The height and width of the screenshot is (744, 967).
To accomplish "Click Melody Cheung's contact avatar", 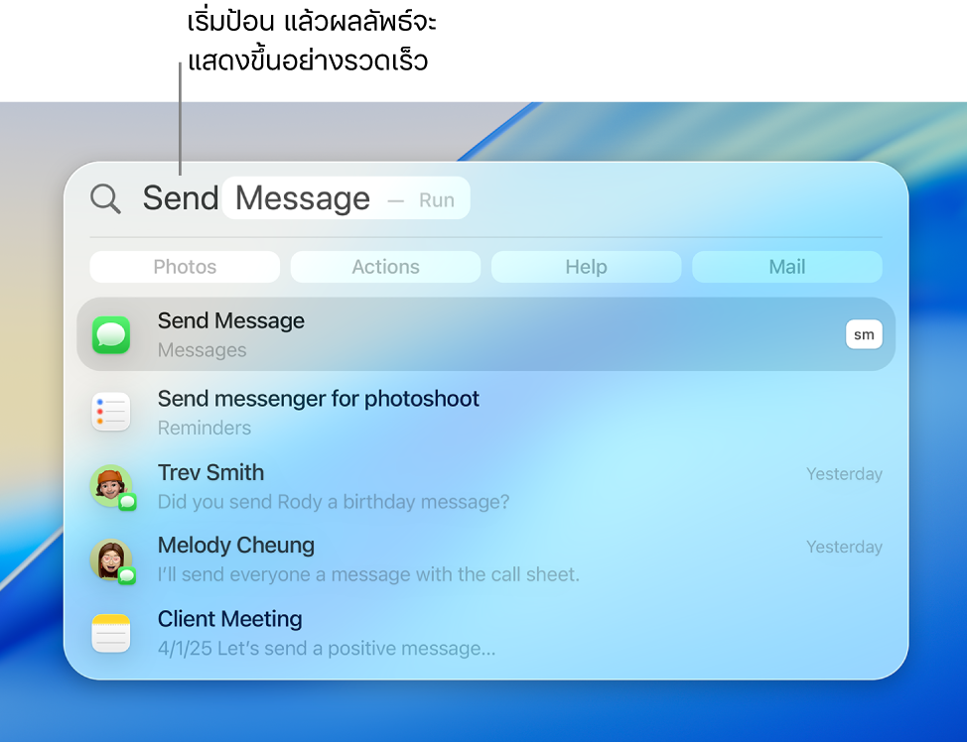I will pos(110,558).
